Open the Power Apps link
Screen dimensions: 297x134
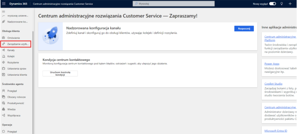click(x=272, y=64)
